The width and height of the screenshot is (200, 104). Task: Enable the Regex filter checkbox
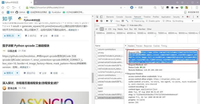pos(119,25)
